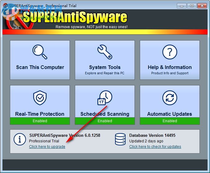Click the window title 'SUPERAntiSpyware Professional Trial'

pyautogui.click(x=43, y=6)
